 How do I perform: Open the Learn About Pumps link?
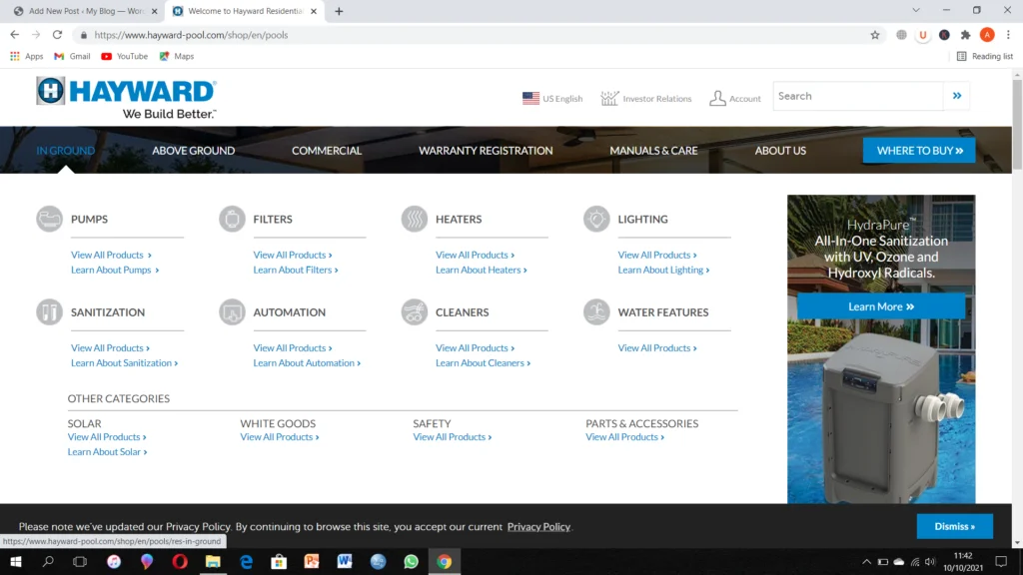tap(115, 270)
